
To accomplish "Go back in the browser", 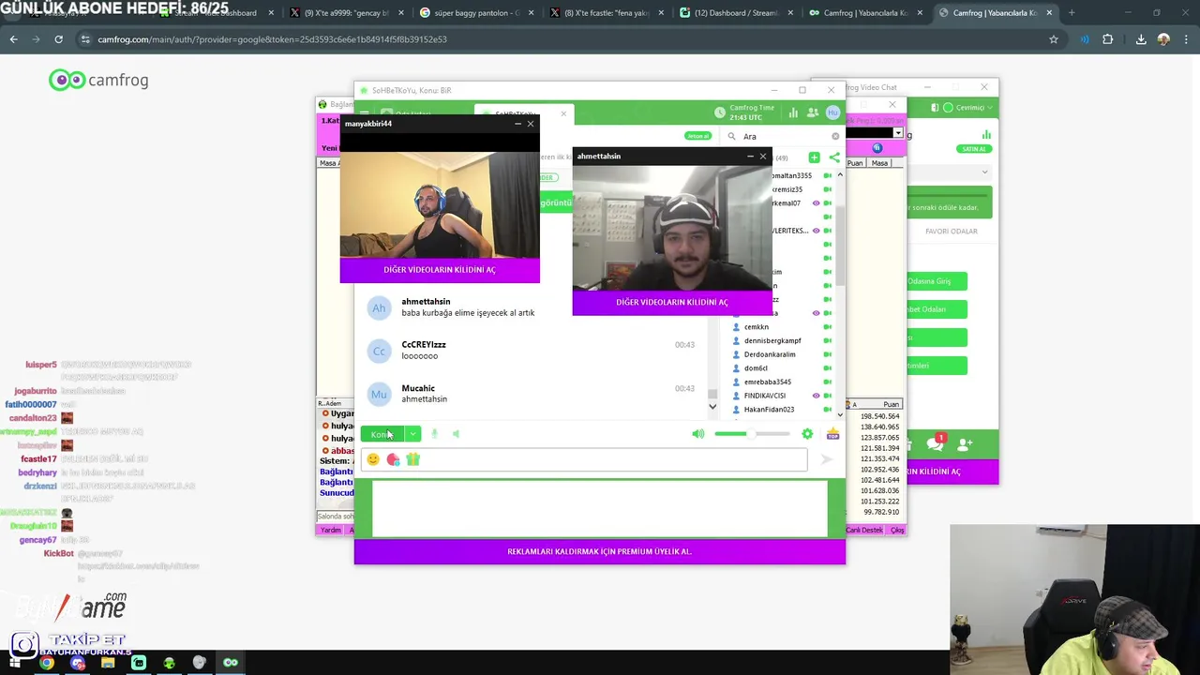I will coord(13,39).
